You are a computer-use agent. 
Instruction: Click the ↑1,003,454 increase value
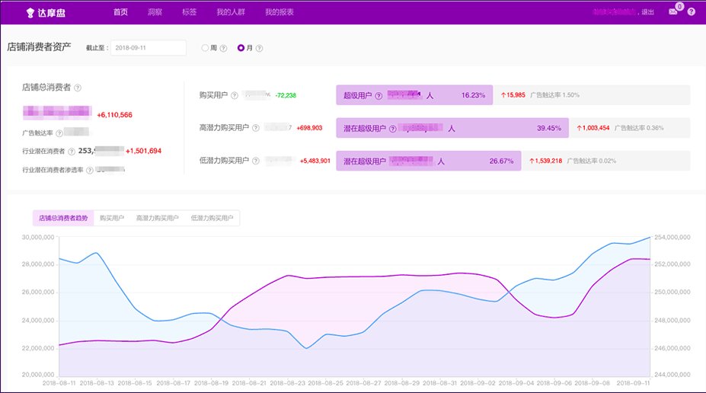[x=593, y=128]
